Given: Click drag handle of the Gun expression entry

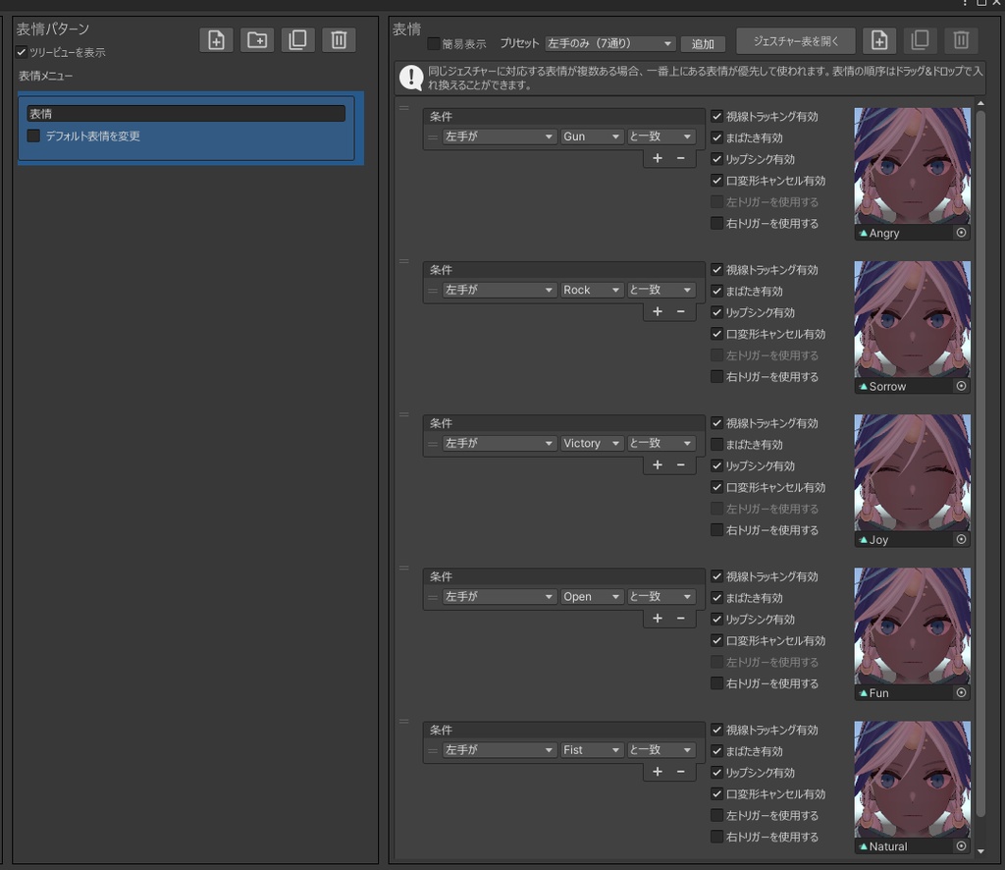Looking at the screenshot, I should [x=403, y=108].
